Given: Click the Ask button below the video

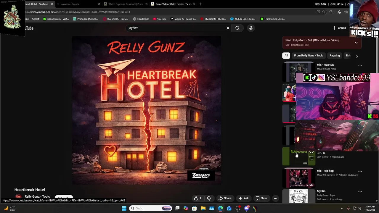Looking at the screenshot, I should pos(244,199).
